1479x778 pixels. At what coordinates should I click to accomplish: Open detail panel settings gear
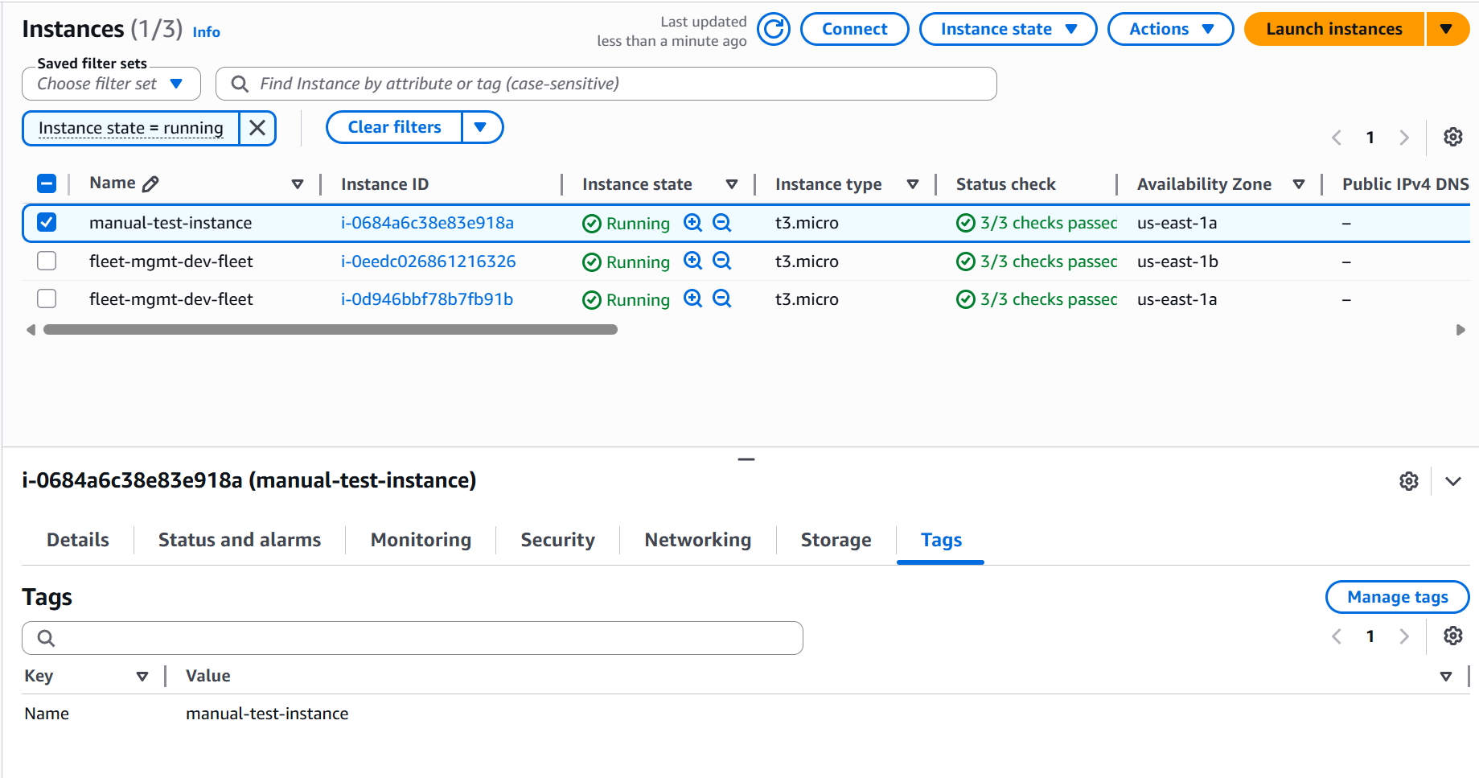1409,481
